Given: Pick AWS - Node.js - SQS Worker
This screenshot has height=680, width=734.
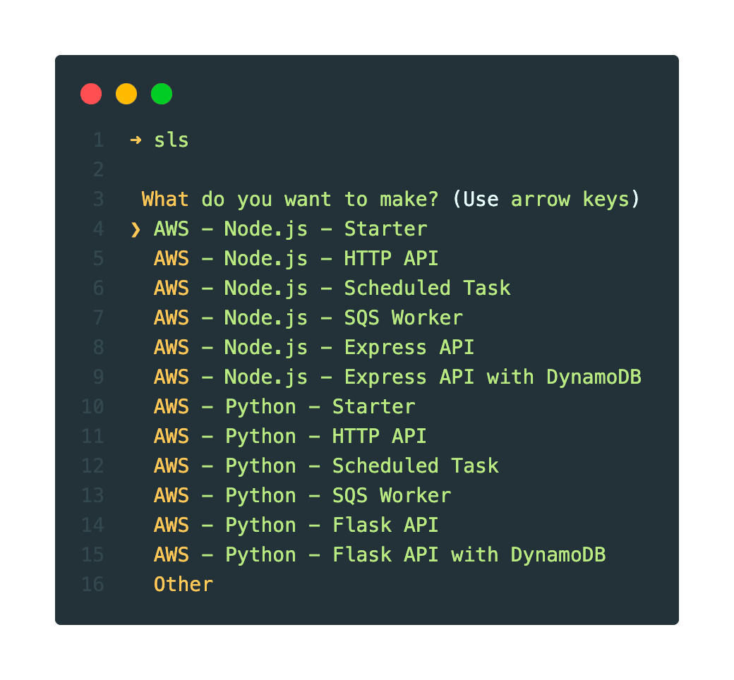Looking at the screenshot, I should [x=308, y=318].
